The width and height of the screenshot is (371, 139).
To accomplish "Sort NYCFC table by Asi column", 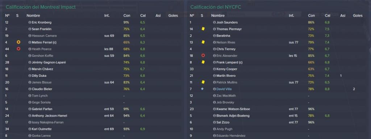I will (x=343, y=16).
